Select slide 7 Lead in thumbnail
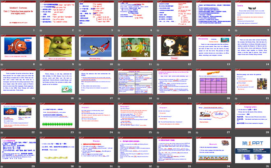 click(x=253, y=14)
